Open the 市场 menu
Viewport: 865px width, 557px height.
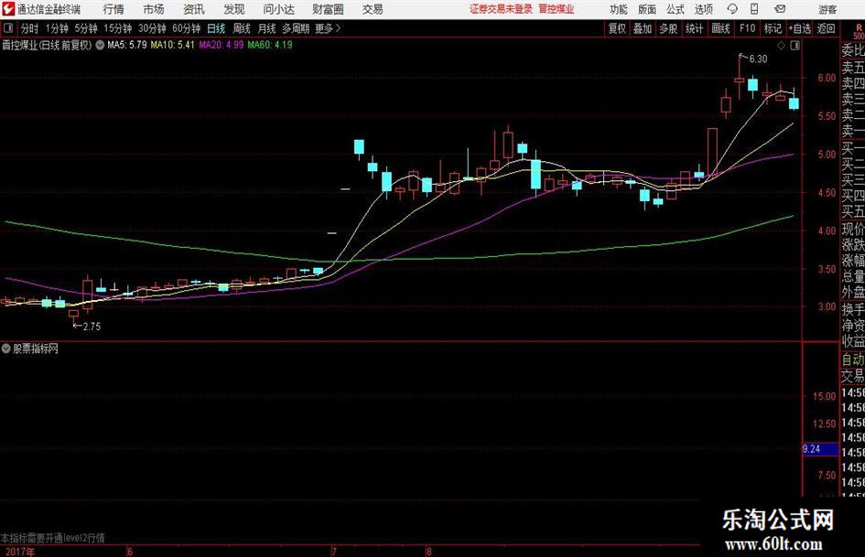(154, 9)
